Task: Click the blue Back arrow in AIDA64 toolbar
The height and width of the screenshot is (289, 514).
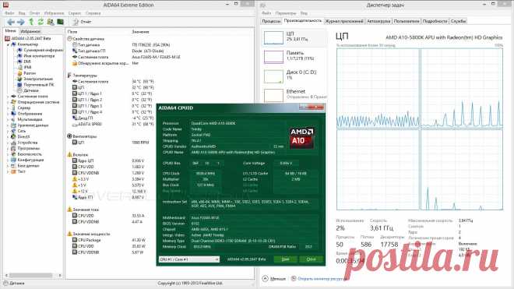Action: 11,22
